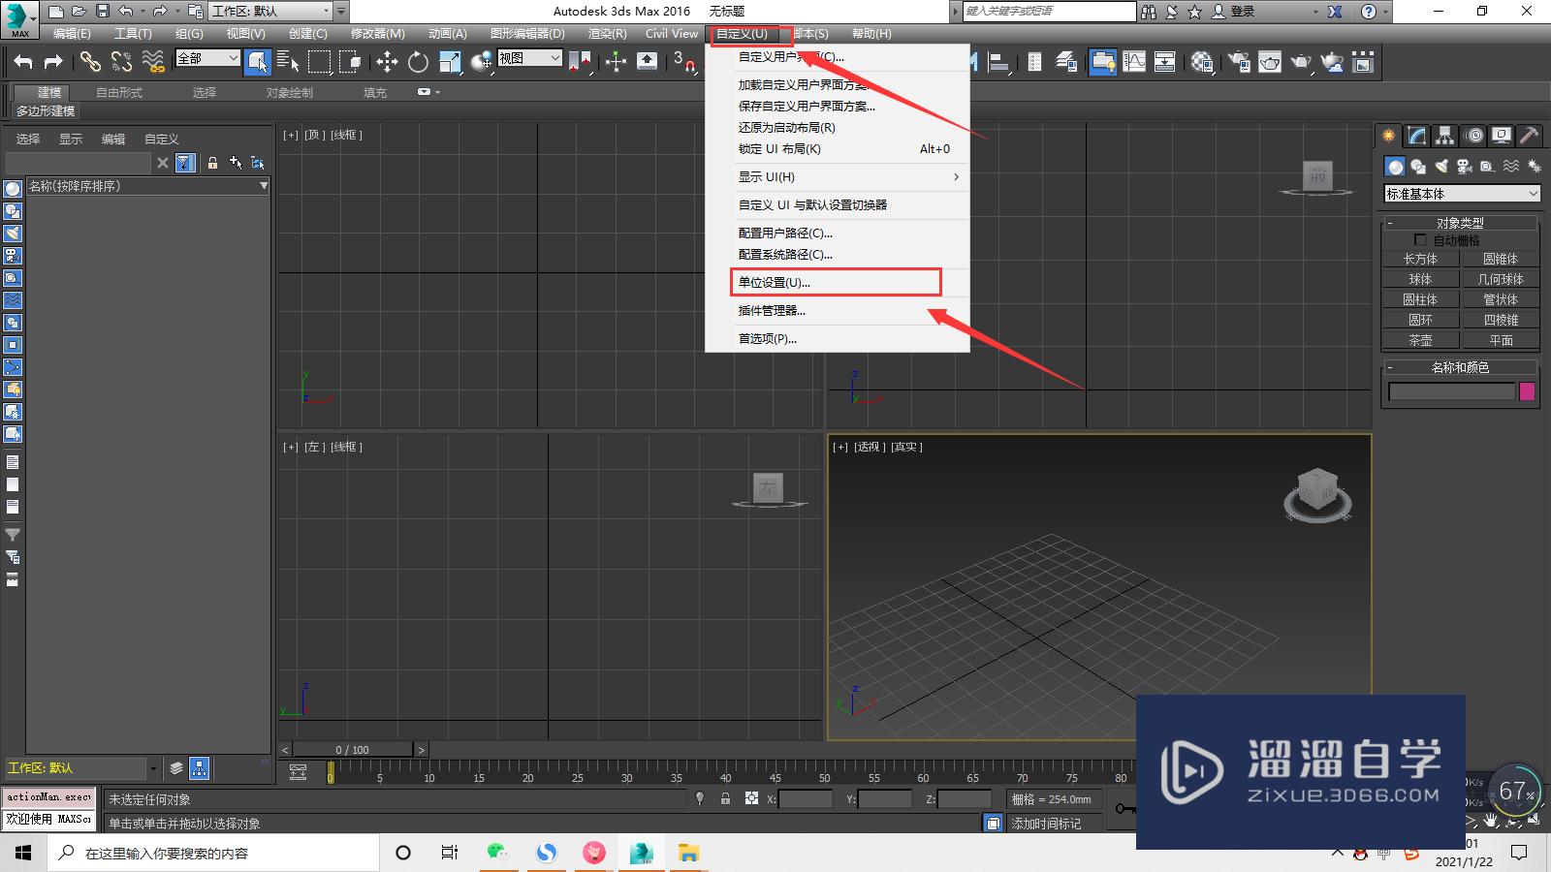This screenshot has height=872, width=1551.
Task: Click the magenta object color swatch
Action: pos(1527,391)
